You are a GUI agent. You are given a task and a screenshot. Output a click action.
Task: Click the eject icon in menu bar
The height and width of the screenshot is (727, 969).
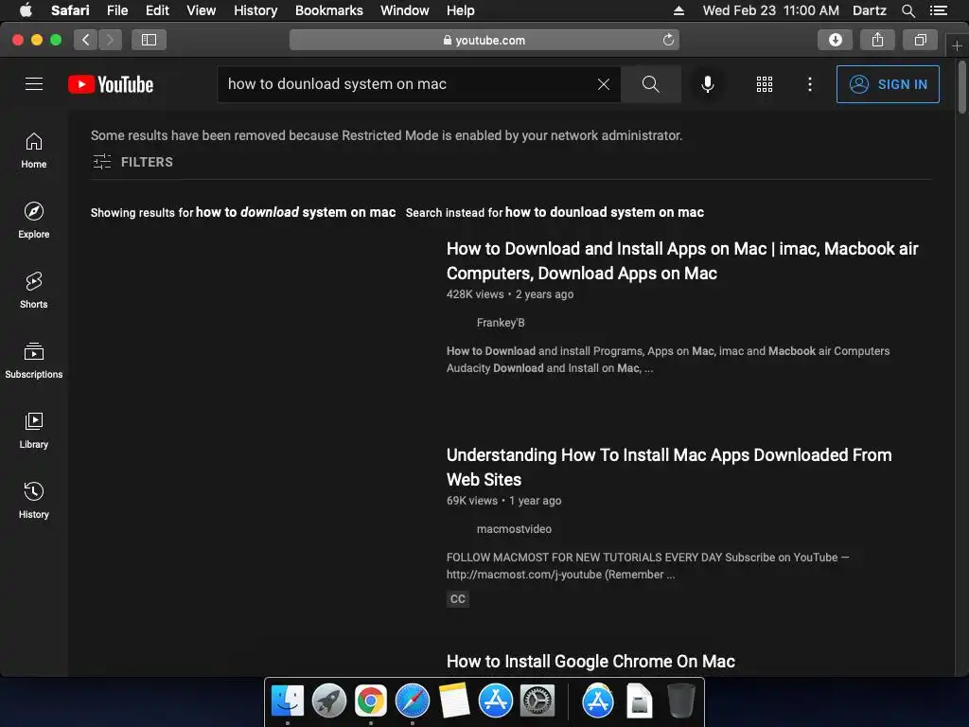tap(678, 10)
